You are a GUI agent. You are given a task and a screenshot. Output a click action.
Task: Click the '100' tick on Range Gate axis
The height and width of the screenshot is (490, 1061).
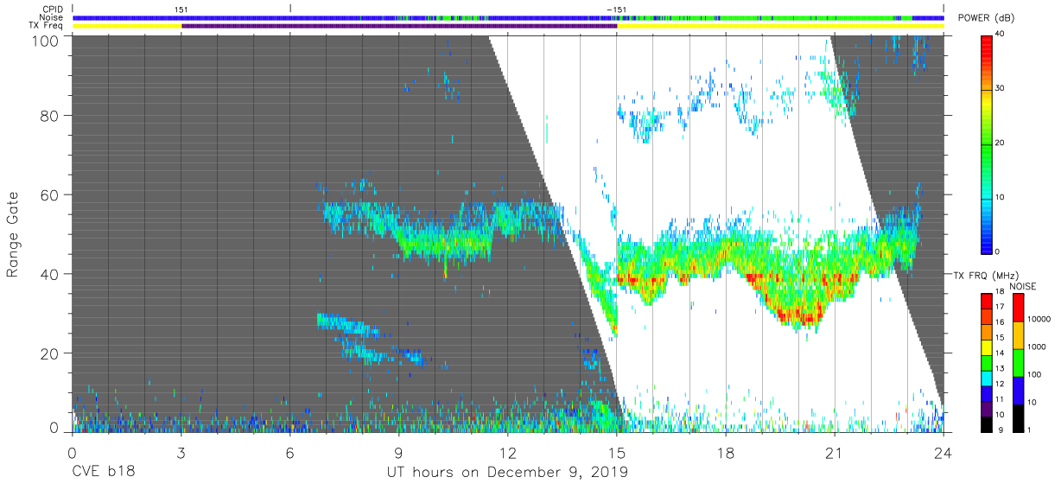click(43, 41)
